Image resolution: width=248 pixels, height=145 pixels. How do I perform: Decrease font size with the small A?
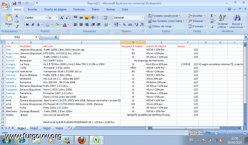point(67,18)
